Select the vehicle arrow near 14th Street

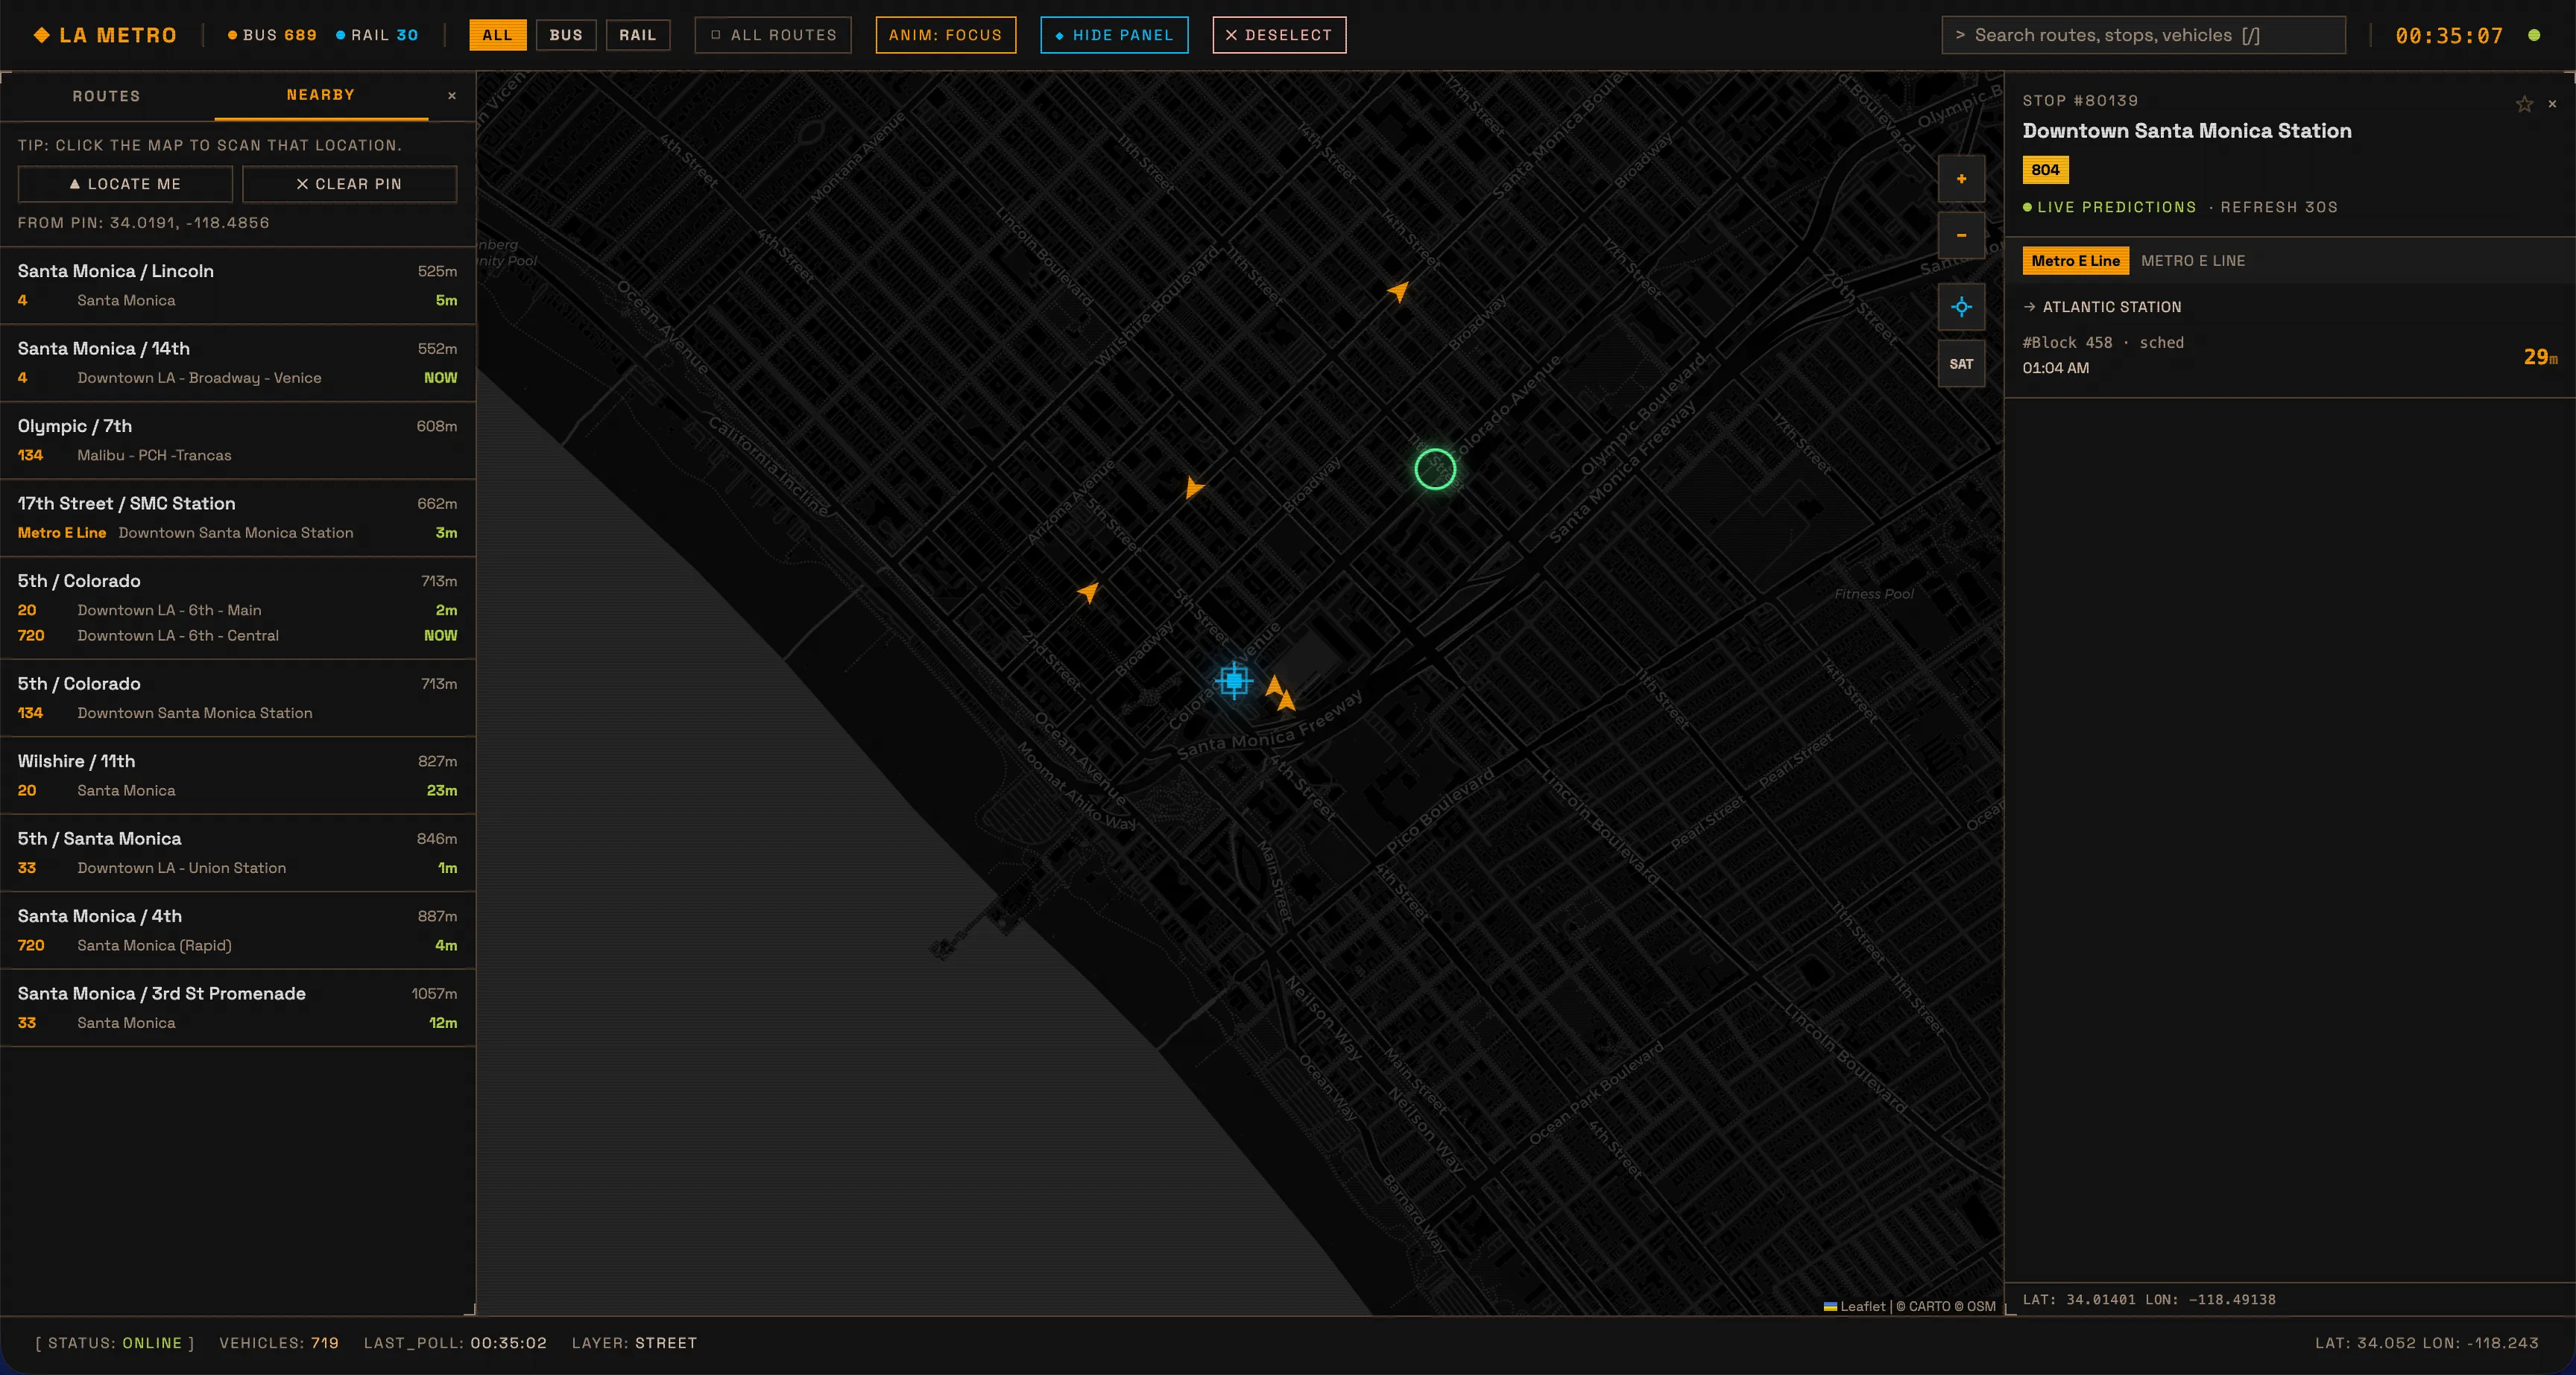1398,290
